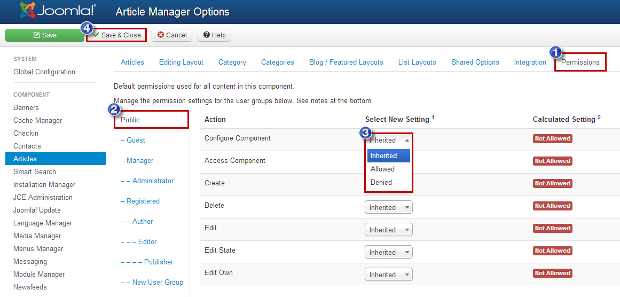
Task: Open Global Configuration in sidebar
Action: pyautogui.click(x=44, y=72)
